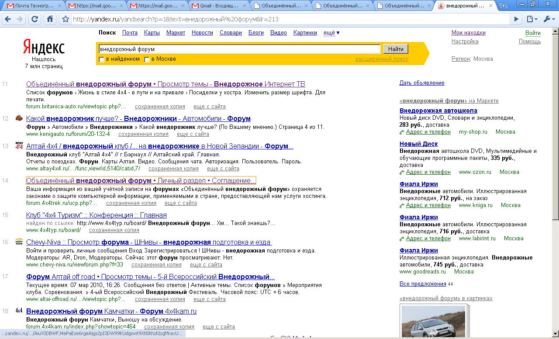Click the Yandex logo
Viewport: 559px width, 339px height.
(x=44, y=48)
